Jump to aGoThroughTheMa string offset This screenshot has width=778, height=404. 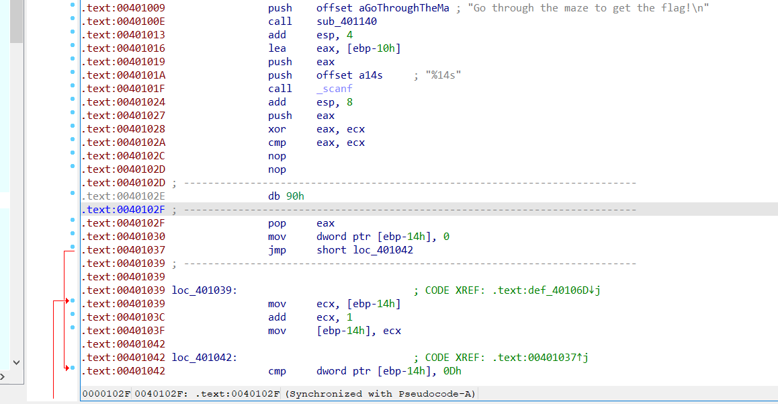click(404, 8)
